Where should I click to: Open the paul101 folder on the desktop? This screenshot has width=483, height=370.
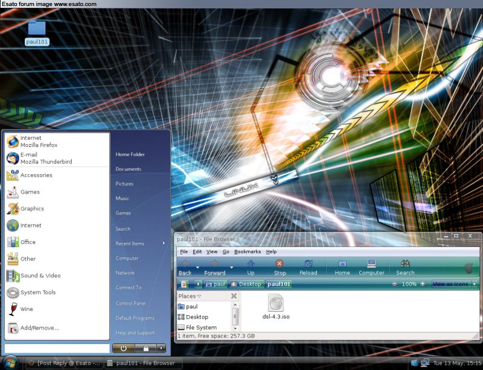click(x=37, y=33)
